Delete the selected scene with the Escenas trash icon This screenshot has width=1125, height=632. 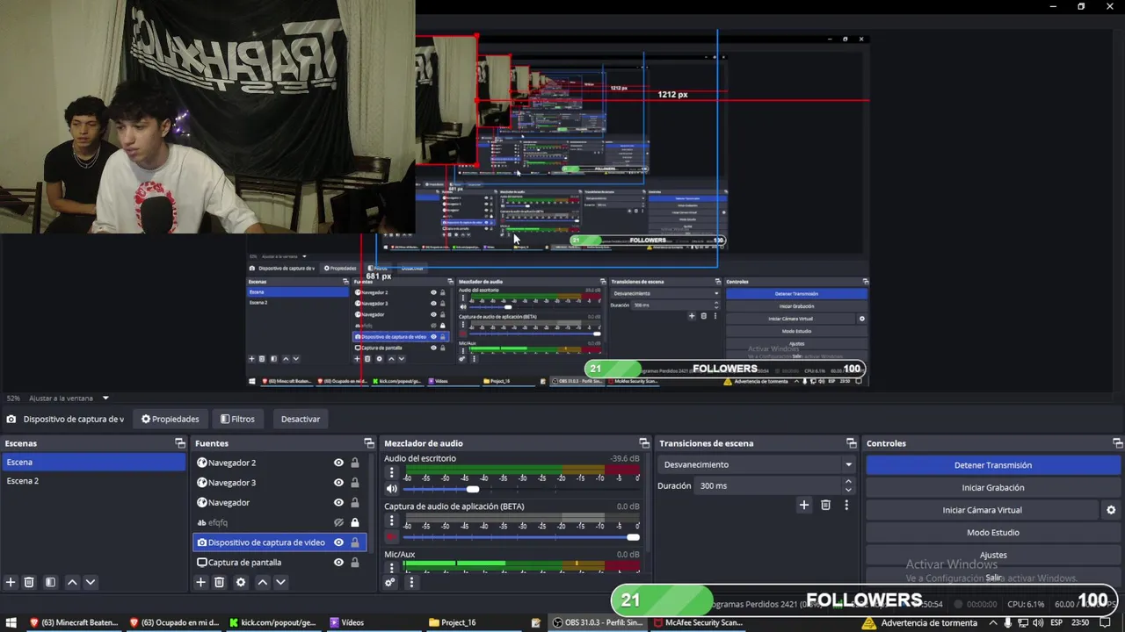pyautogui.click(x=29, y=582)
